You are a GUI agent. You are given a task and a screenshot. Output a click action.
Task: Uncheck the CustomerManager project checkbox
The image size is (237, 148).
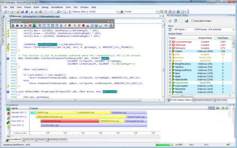pos(170,42)
